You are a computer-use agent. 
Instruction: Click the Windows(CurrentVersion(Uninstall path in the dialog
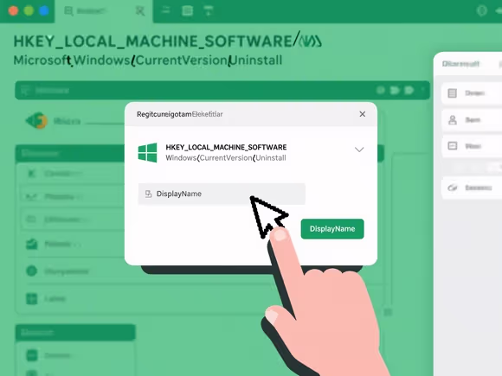pos(226,158)
